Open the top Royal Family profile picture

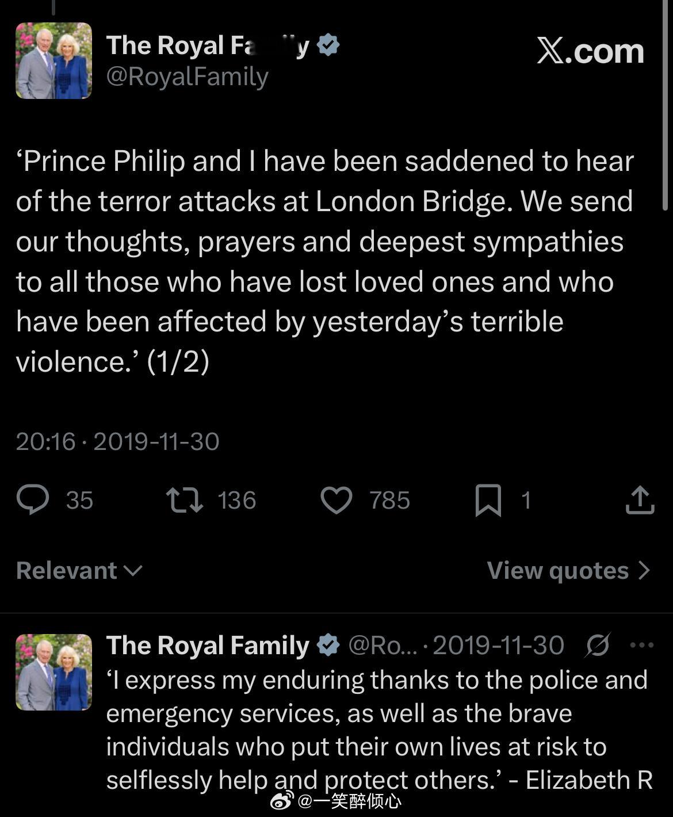53,61
